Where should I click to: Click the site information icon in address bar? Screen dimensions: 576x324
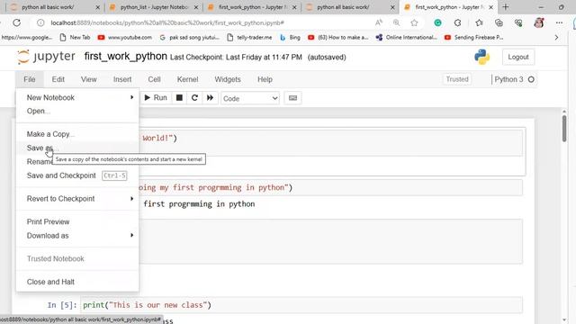40,22
